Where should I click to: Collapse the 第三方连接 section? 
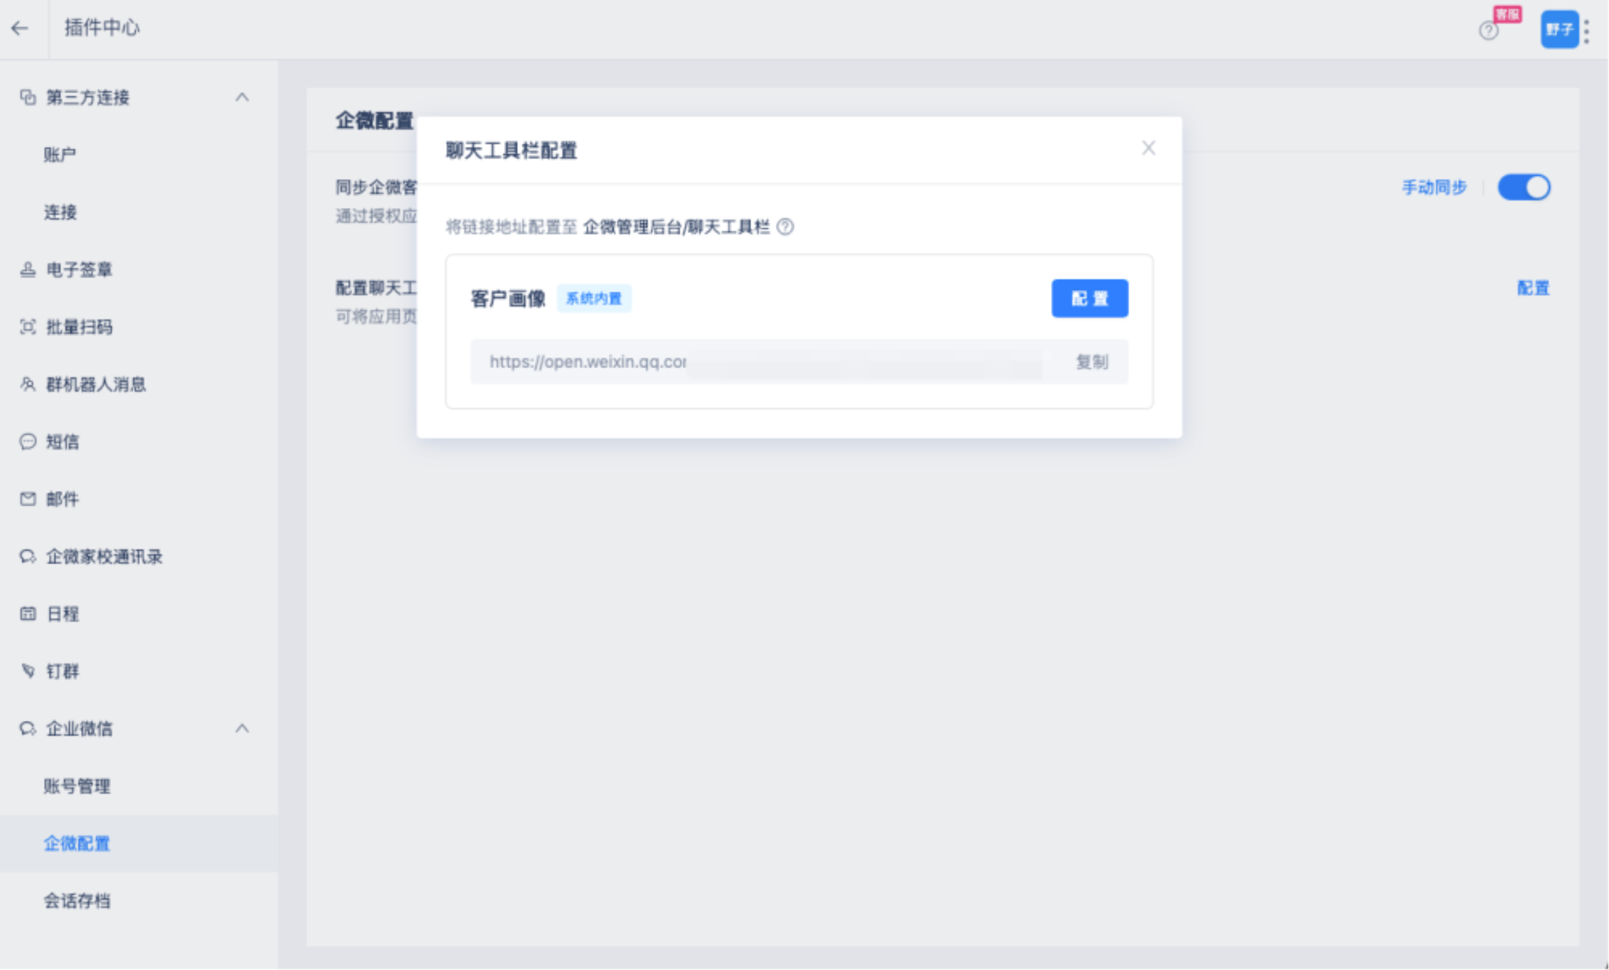(x=242, y=97)
